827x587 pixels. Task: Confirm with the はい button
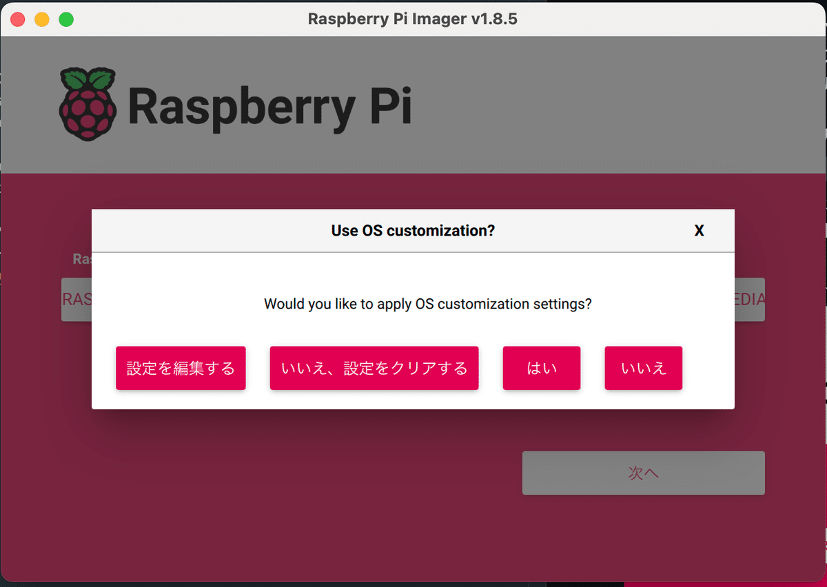(x=542, y=368)
